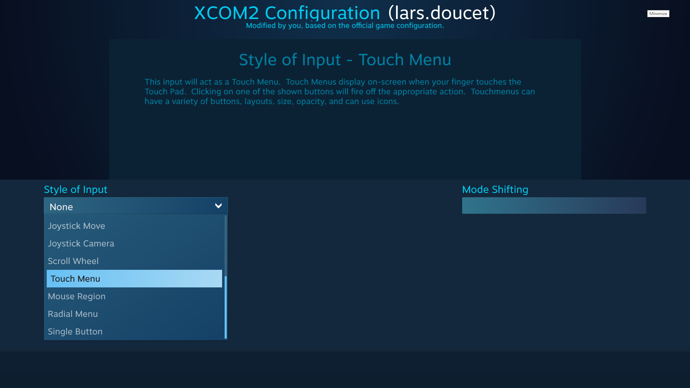Click the Mode Shifting label
The width and height of the screenshot is (690, 388).
[495, 189]
